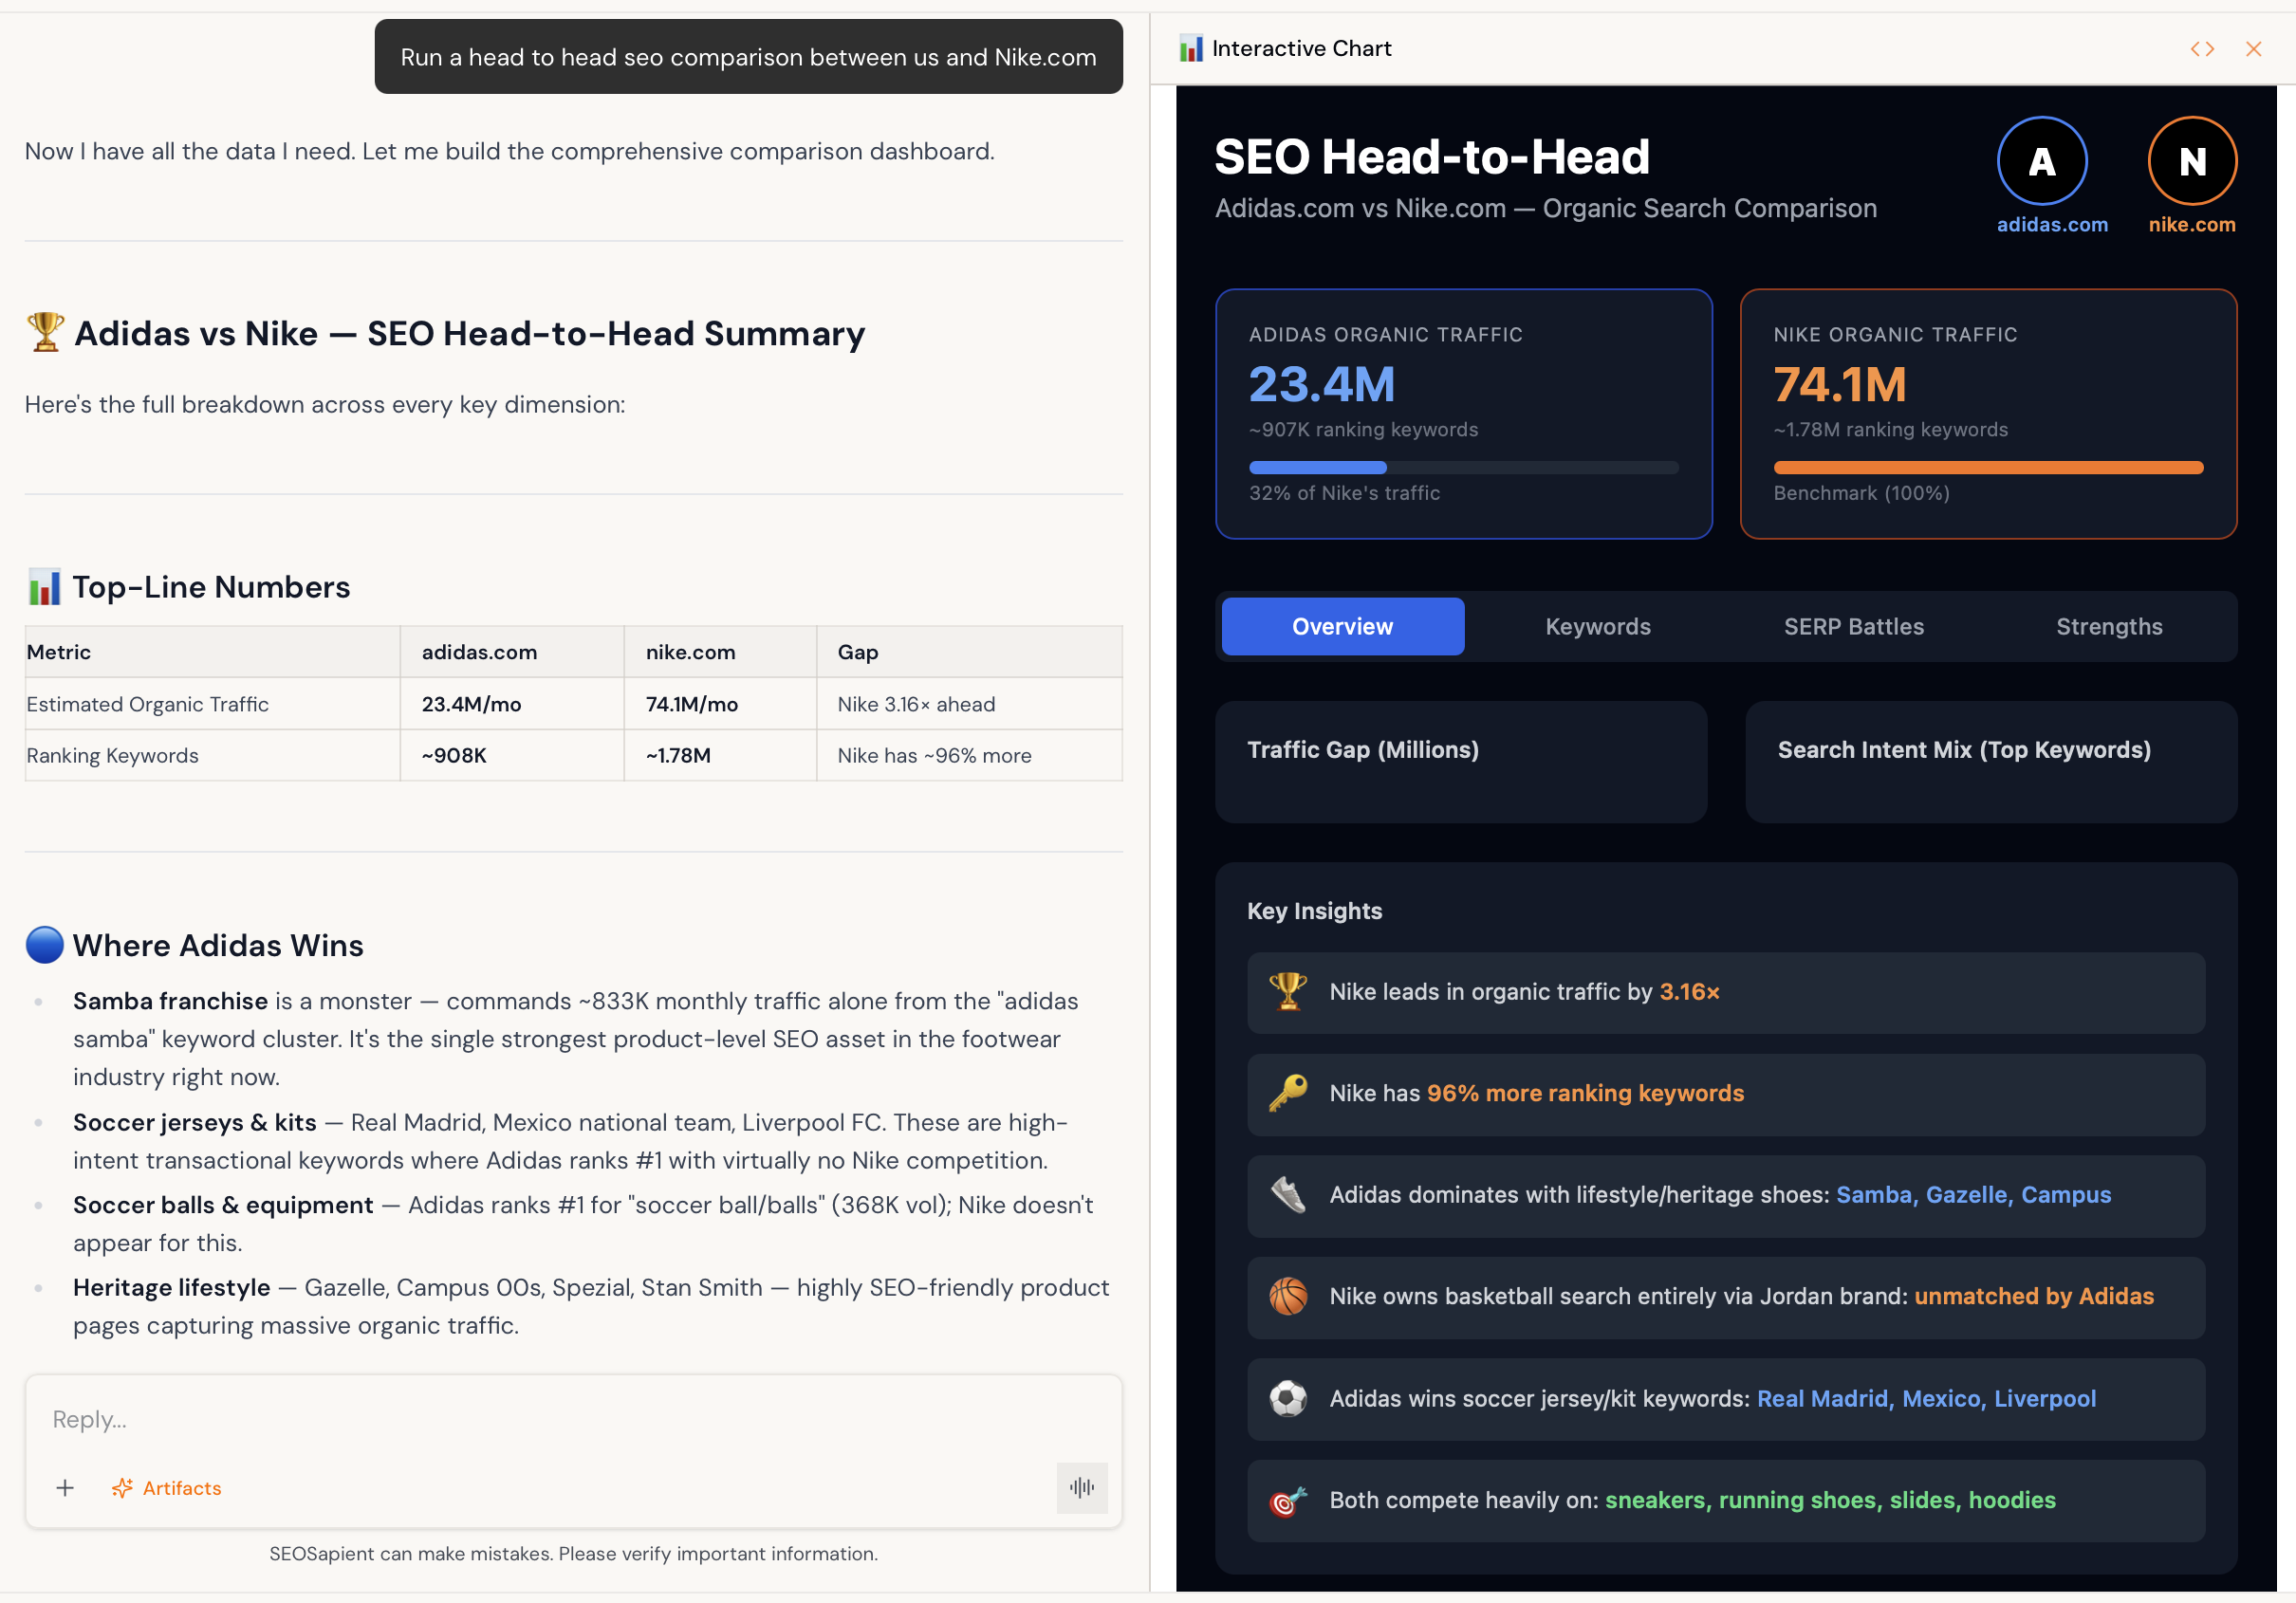Click the code view brackets icon

point(2202,49)
